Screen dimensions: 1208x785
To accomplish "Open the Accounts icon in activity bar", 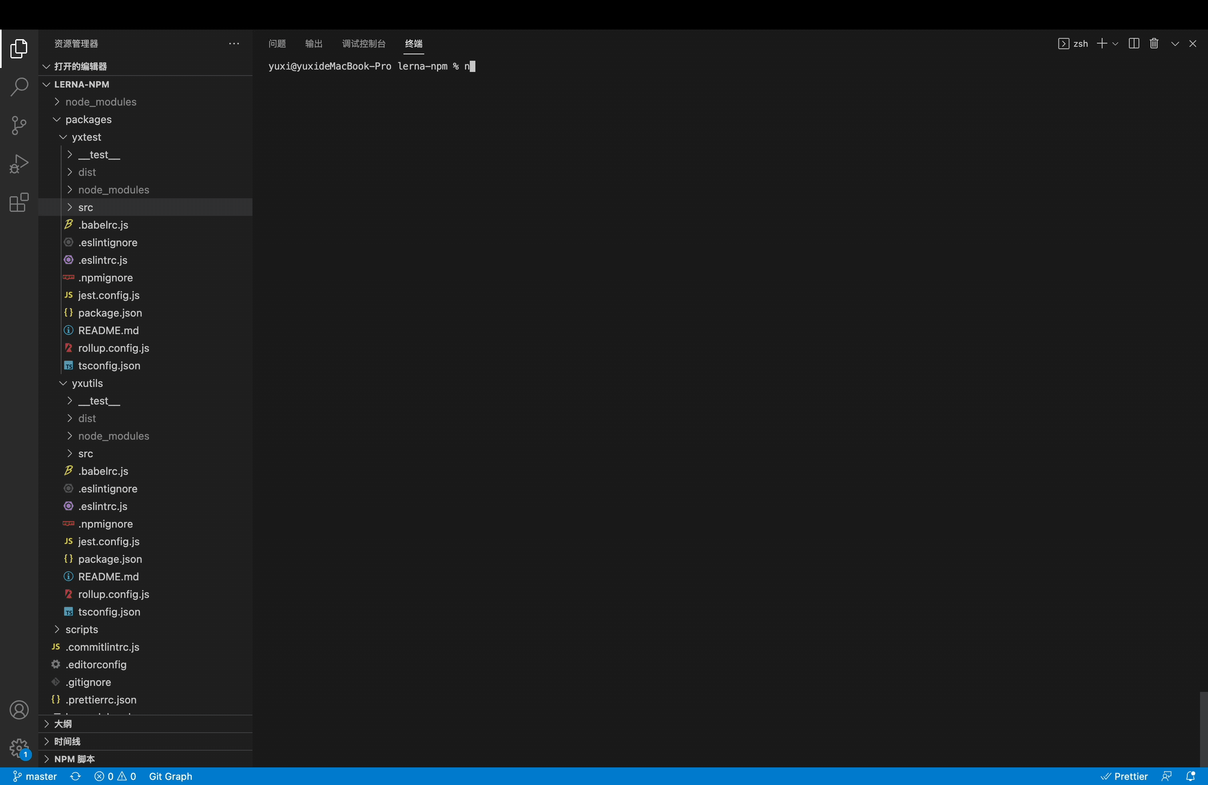I will (x=19, y=710).
